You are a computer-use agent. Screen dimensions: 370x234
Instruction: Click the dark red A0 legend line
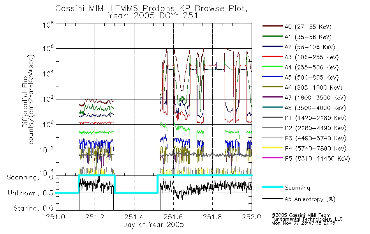[272, 26]
